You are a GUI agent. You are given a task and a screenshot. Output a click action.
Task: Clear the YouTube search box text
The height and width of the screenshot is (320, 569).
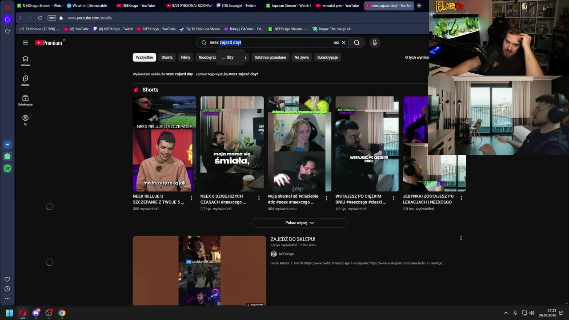pyautogui.click(x=344, y=43)
